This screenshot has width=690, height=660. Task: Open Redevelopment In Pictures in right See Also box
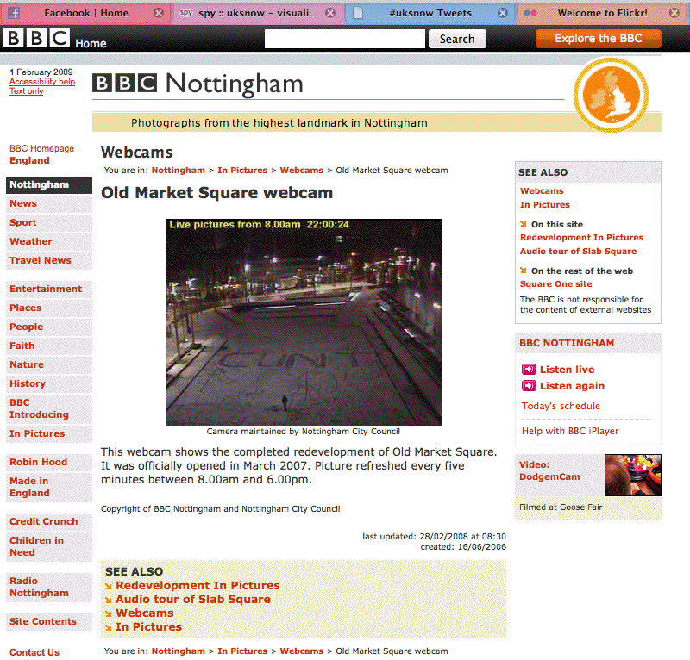[x=581, y=238]
